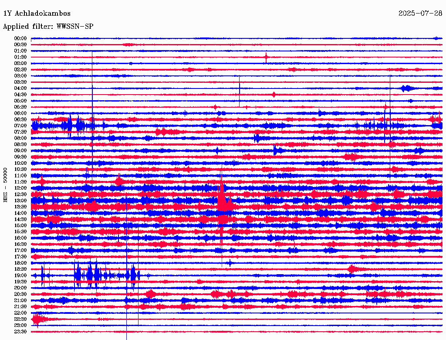This screenshot has height=340, width=446.
Task: Click the 13:00 time label
Action: click(x=20, y=201)
